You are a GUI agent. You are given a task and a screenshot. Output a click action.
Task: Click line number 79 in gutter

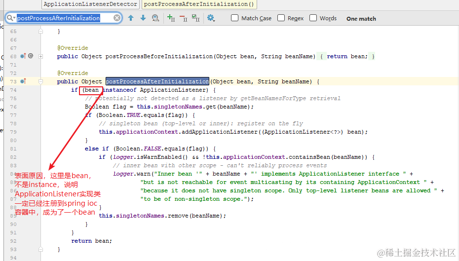13,132
